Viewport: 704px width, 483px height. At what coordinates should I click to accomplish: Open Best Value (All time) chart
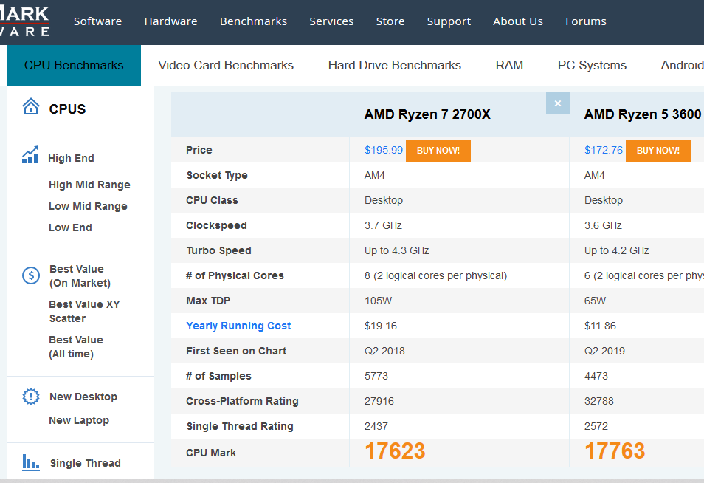(x=76, y=347)
